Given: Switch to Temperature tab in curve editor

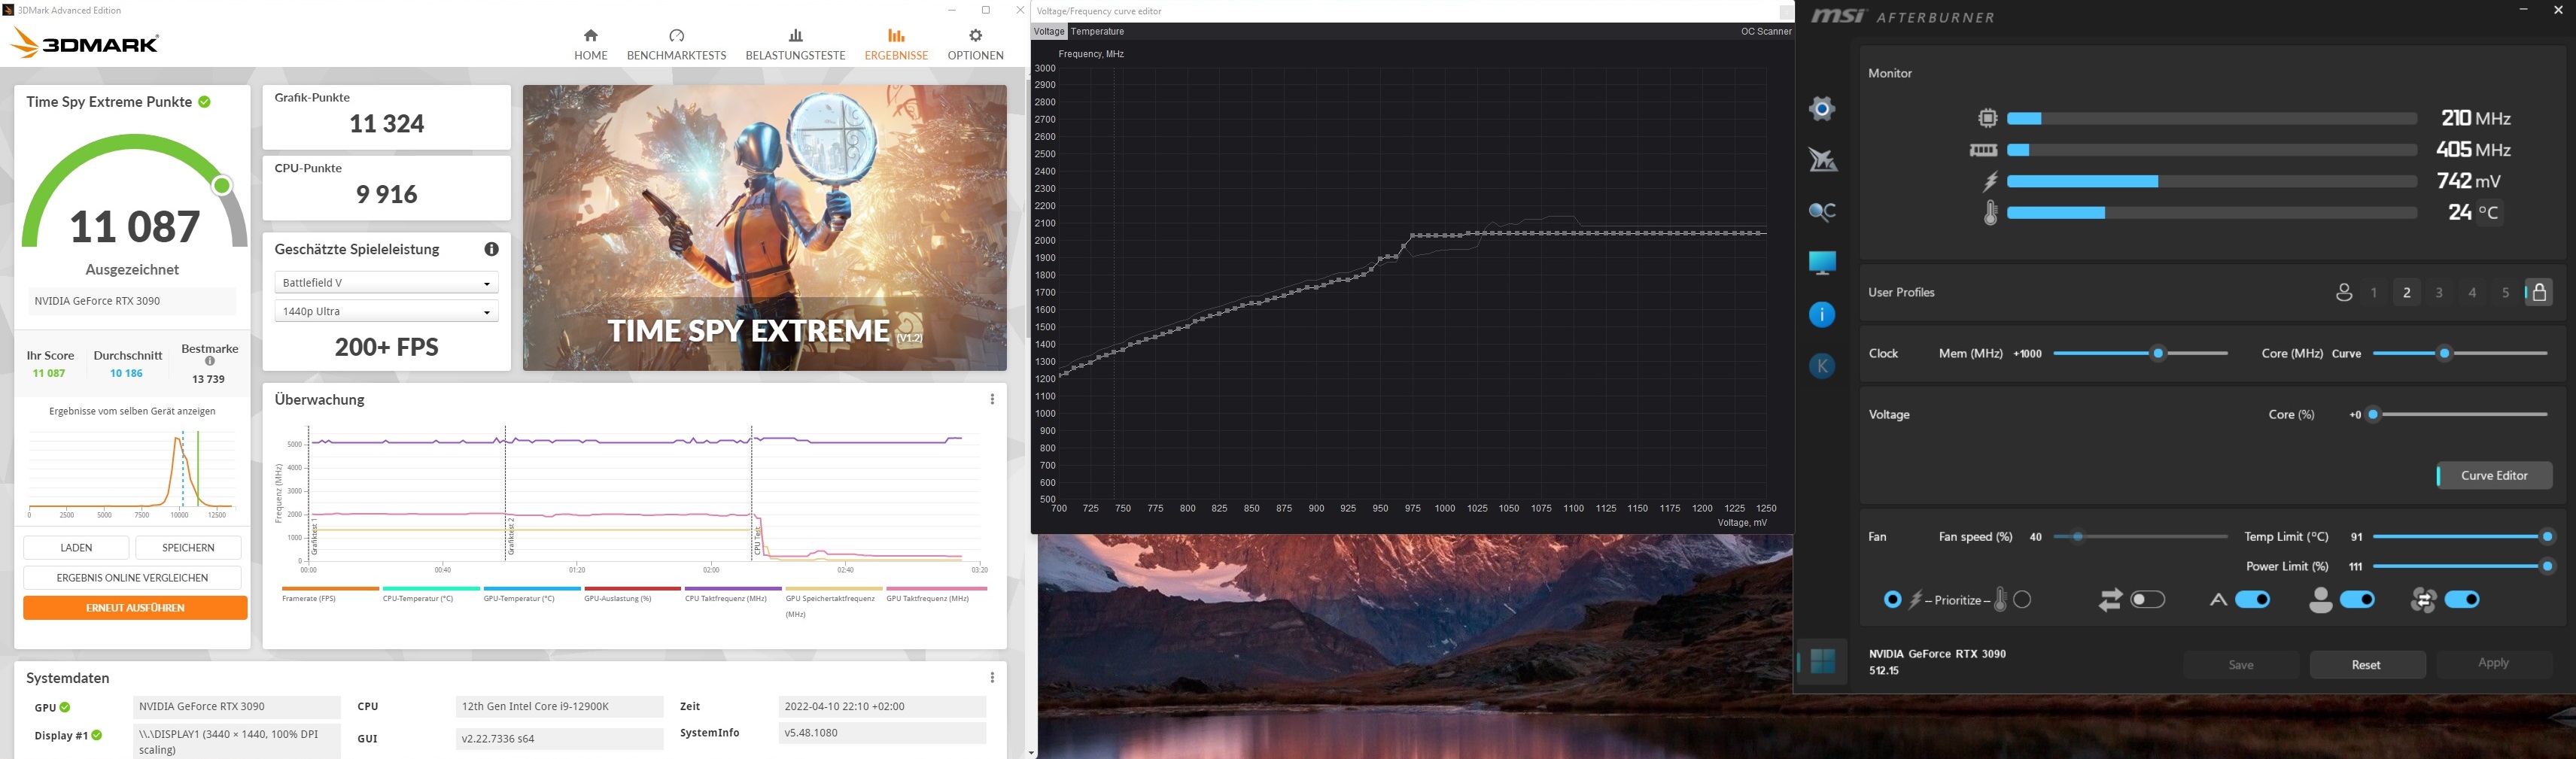Looking at the screenshot, I should pyautogui.click(x=1097, y=32).
